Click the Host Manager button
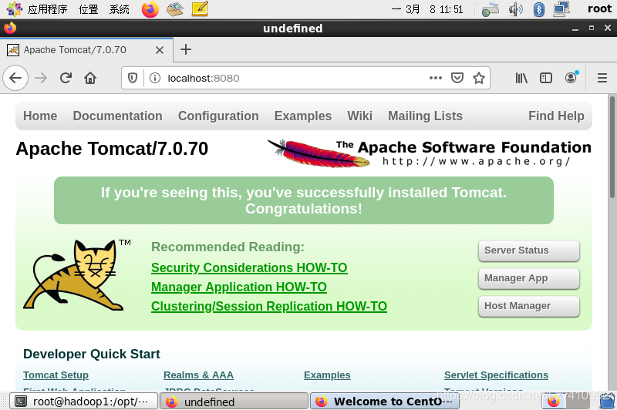The image size is (617, 410). coord(529,306)
